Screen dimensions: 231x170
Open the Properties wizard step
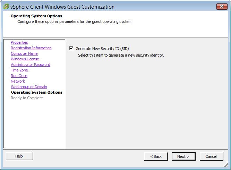[x=19, y=42]
